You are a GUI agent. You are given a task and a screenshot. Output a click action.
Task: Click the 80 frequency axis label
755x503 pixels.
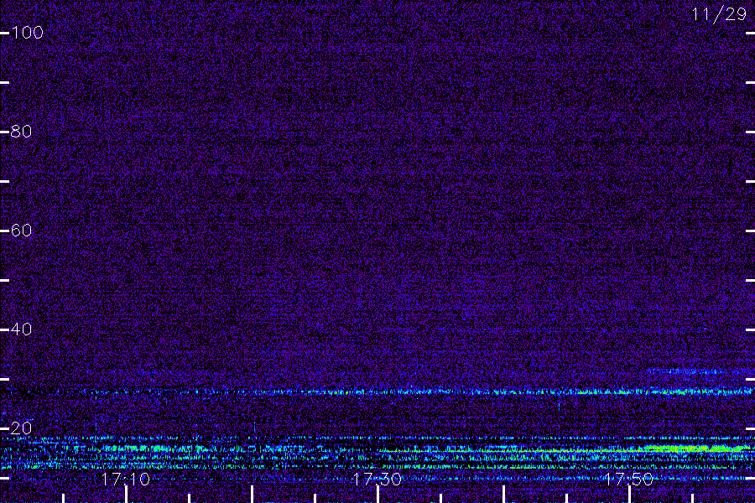pyautogui.click(x=21, y=132)
